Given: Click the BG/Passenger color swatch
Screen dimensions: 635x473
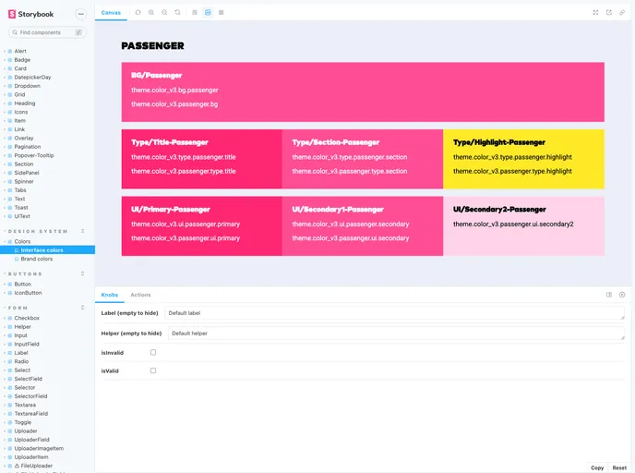Looking at the screenshot, I should [x=363, y=92].
